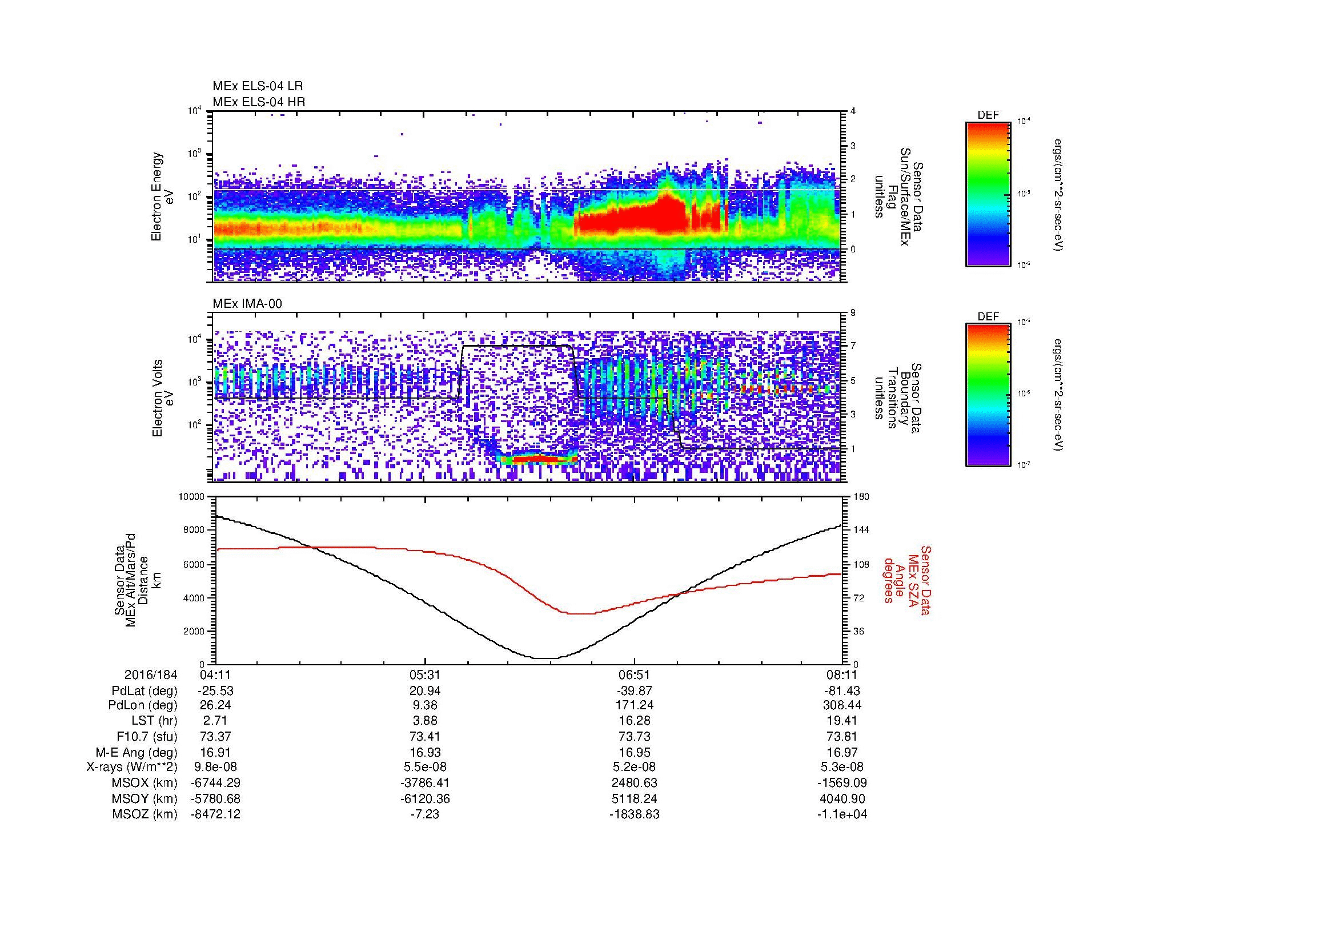This screenshot has height=944, width=1336.
Task: Click the 'PdLon (deg)' row label
Action: 143,705
